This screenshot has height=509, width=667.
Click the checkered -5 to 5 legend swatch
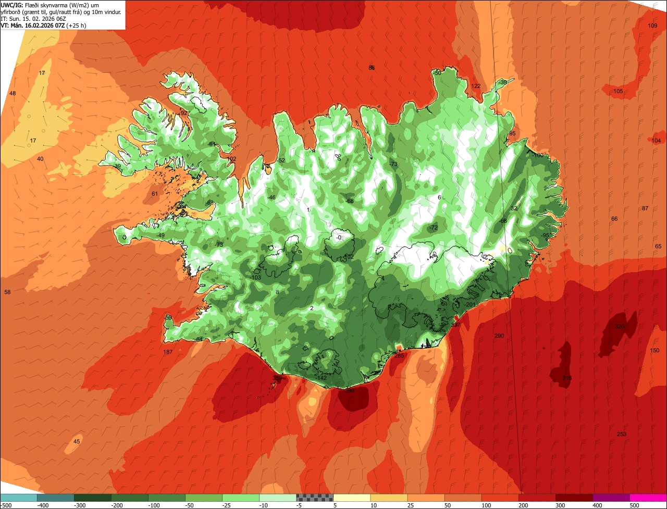pyautogui.click(x=315, y=498)
